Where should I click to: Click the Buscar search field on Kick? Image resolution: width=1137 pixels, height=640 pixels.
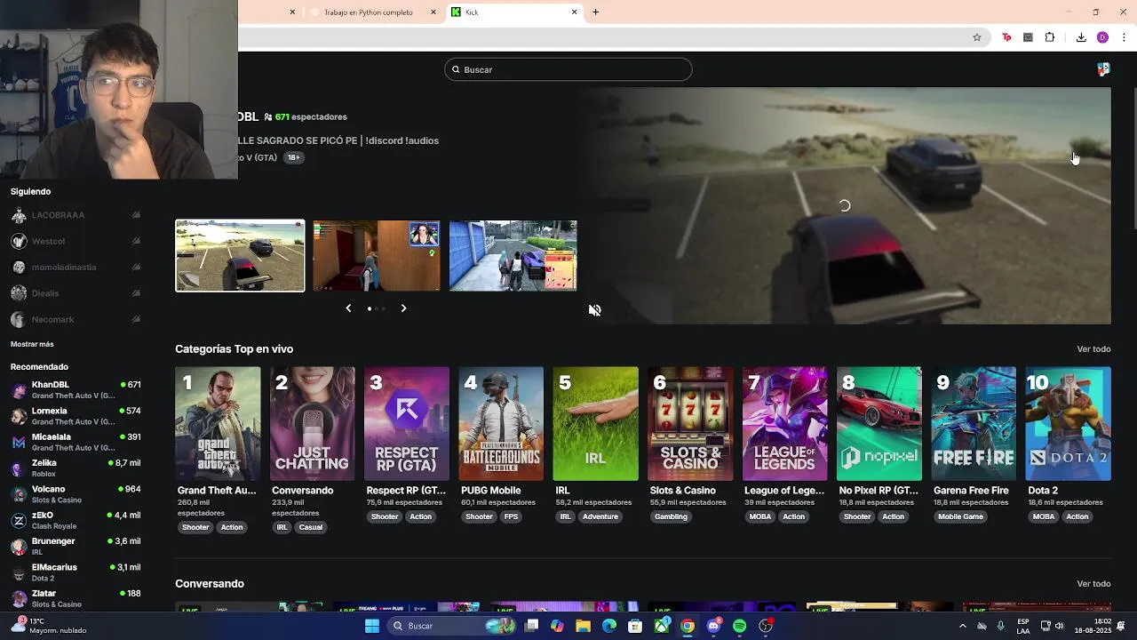pos(568,69)
